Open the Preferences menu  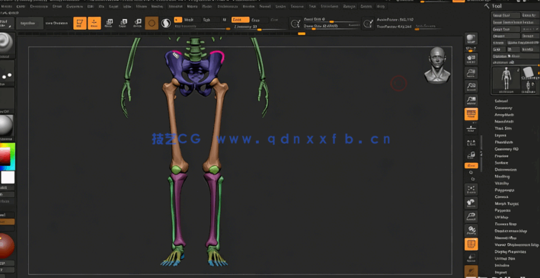click(228, 6)
